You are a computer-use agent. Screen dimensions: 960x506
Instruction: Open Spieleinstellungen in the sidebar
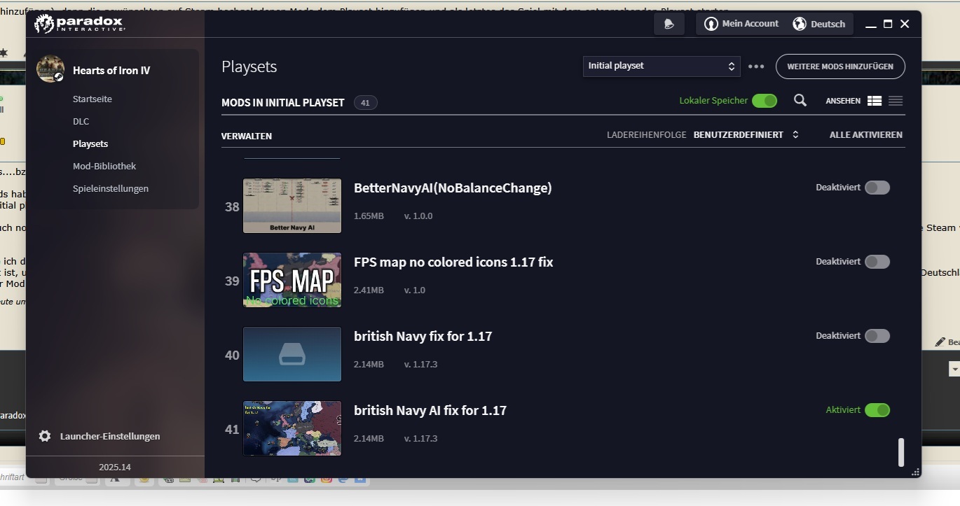pos(111,188)
